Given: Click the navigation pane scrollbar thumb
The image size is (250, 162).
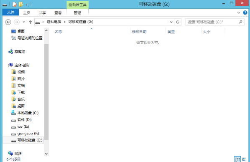Looking at the screenshot, I should click(46, 92).
